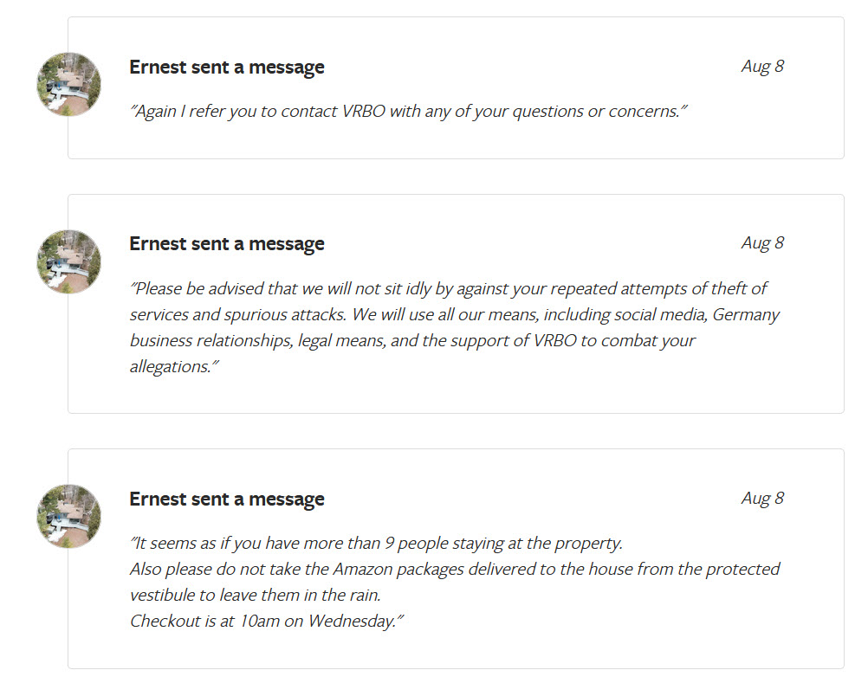Click the Aug 8 date on the first message
Image resolution: width=868 pixels, height=696 pixels.
click(x=762, y=67)
